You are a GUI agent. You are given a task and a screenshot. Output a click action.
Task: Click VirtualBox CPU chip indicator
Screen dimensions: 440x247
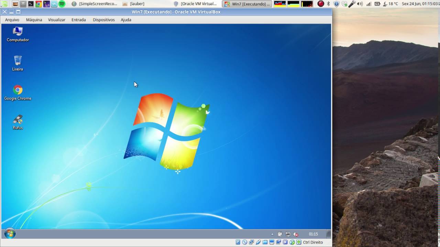[x=285, y=242]
